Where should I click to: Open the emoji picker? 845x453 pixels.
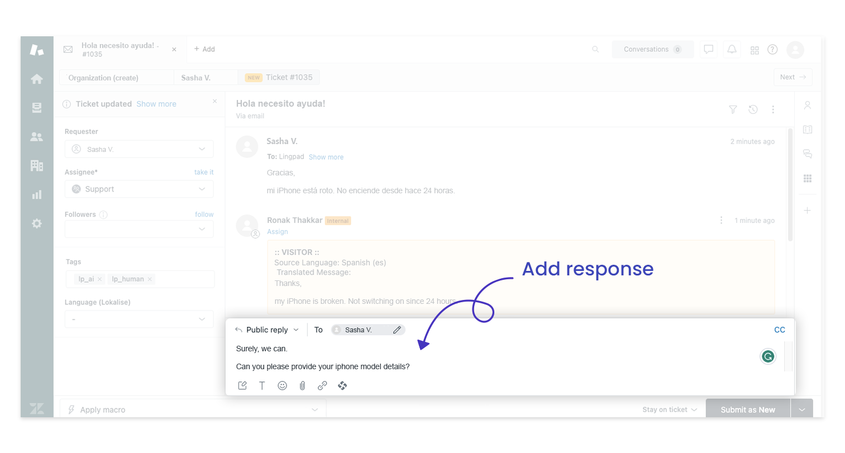[x=282, y=385]
